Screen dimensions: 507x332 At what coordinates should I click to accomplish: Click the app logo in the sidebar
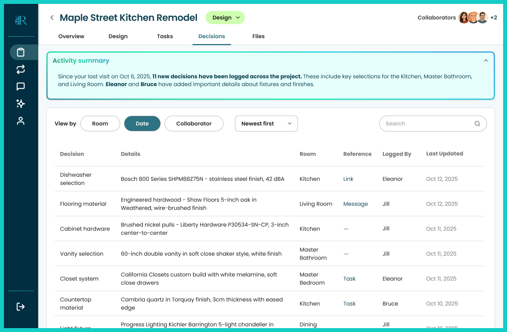tap(21, 21)
